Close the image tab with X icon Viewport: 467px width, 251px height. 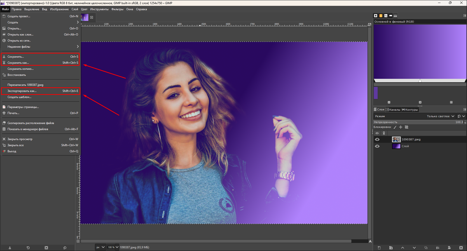pos(92,18)
